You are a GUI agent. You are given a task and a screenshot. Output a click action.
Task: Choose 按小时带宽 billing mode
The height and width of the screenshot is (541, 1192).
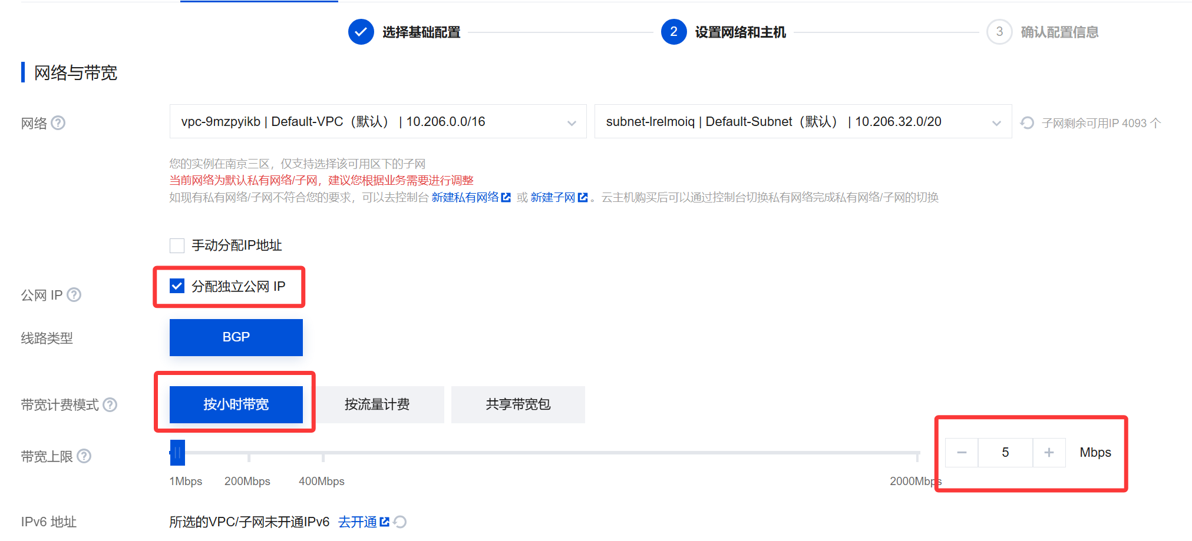point(236,404)
